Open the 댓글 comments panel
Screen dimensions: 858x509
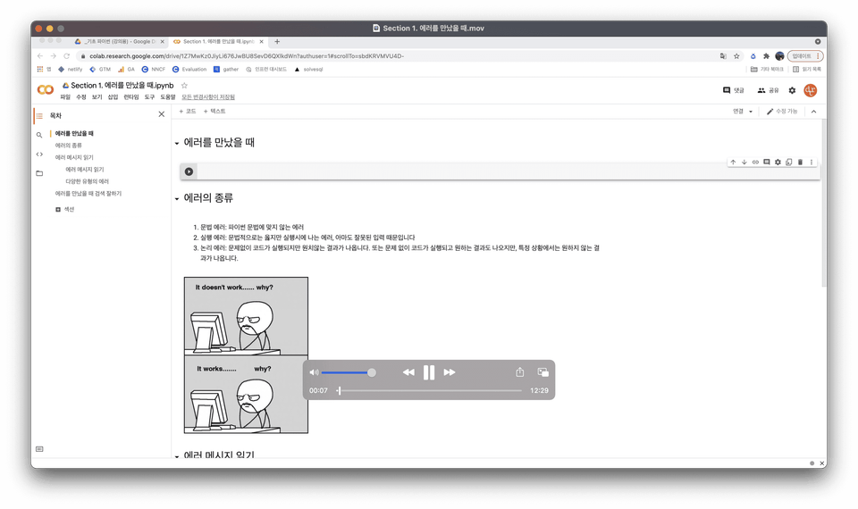tap(733, 90)
